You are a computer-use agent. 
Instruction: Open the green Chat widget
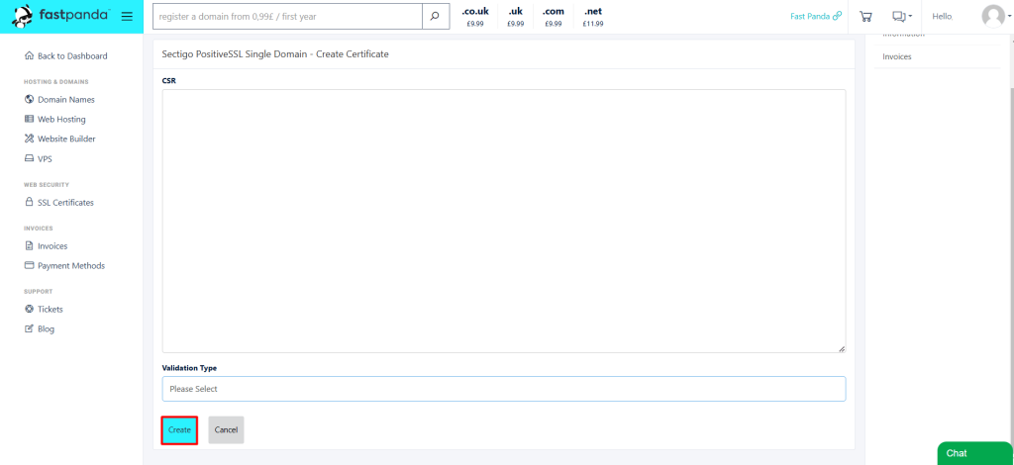[975, 453]
